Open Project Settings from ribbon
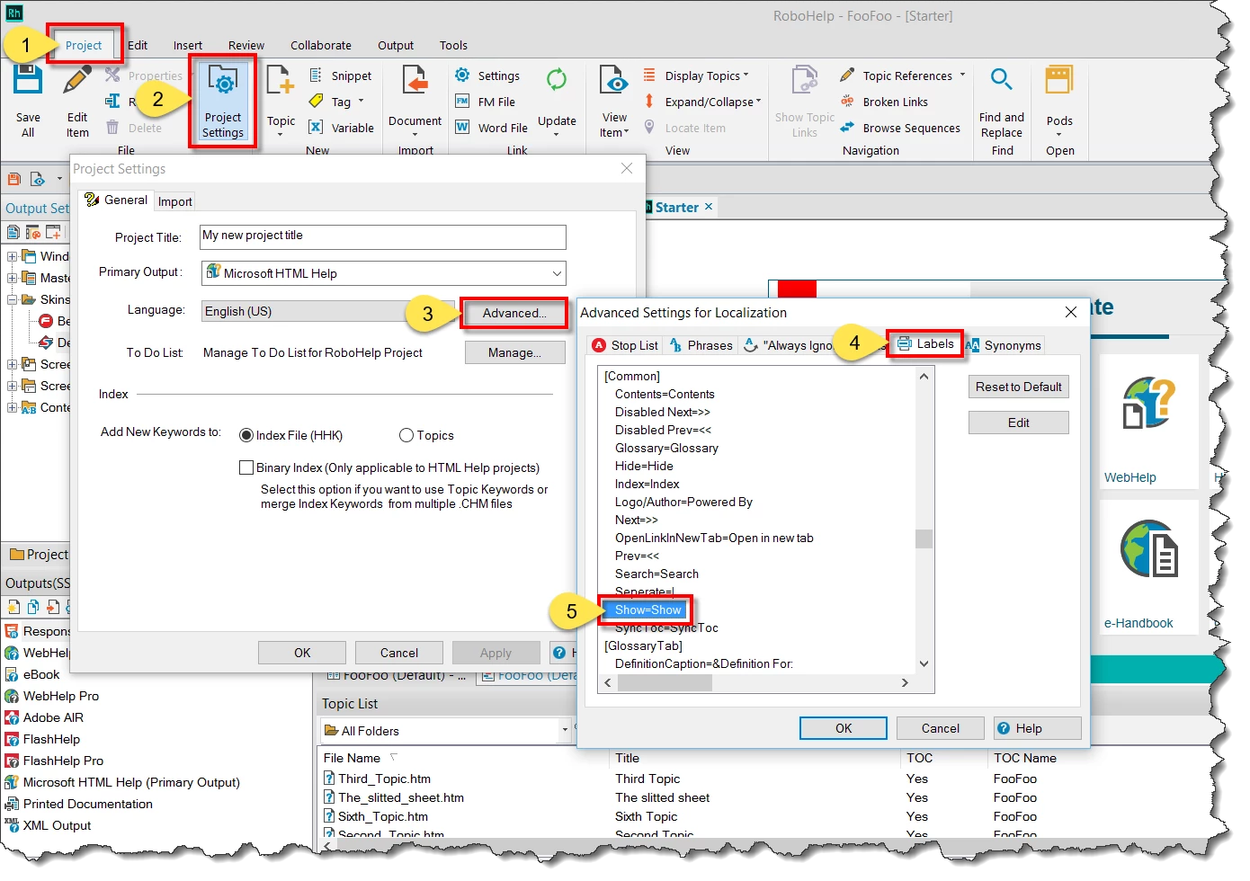Image resolution: width=1250 pixels, height=881 pixels. (x=222, y=101)
